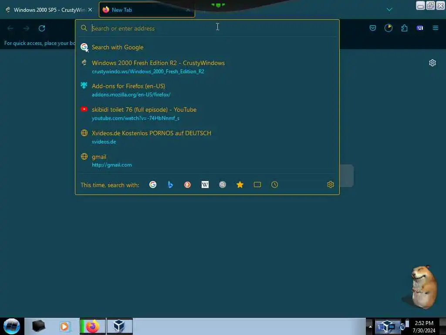Show hidden system tray icons

tap(370, 326)
